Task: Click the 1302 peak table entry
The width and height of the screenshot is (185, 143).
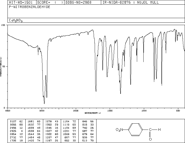Action: pos(52,134)
